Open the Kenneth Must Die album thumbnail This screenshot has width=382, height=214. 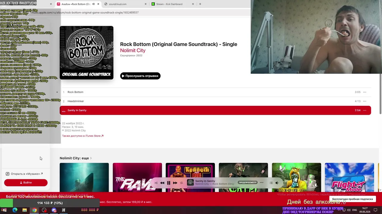click(x=190, y=177)
